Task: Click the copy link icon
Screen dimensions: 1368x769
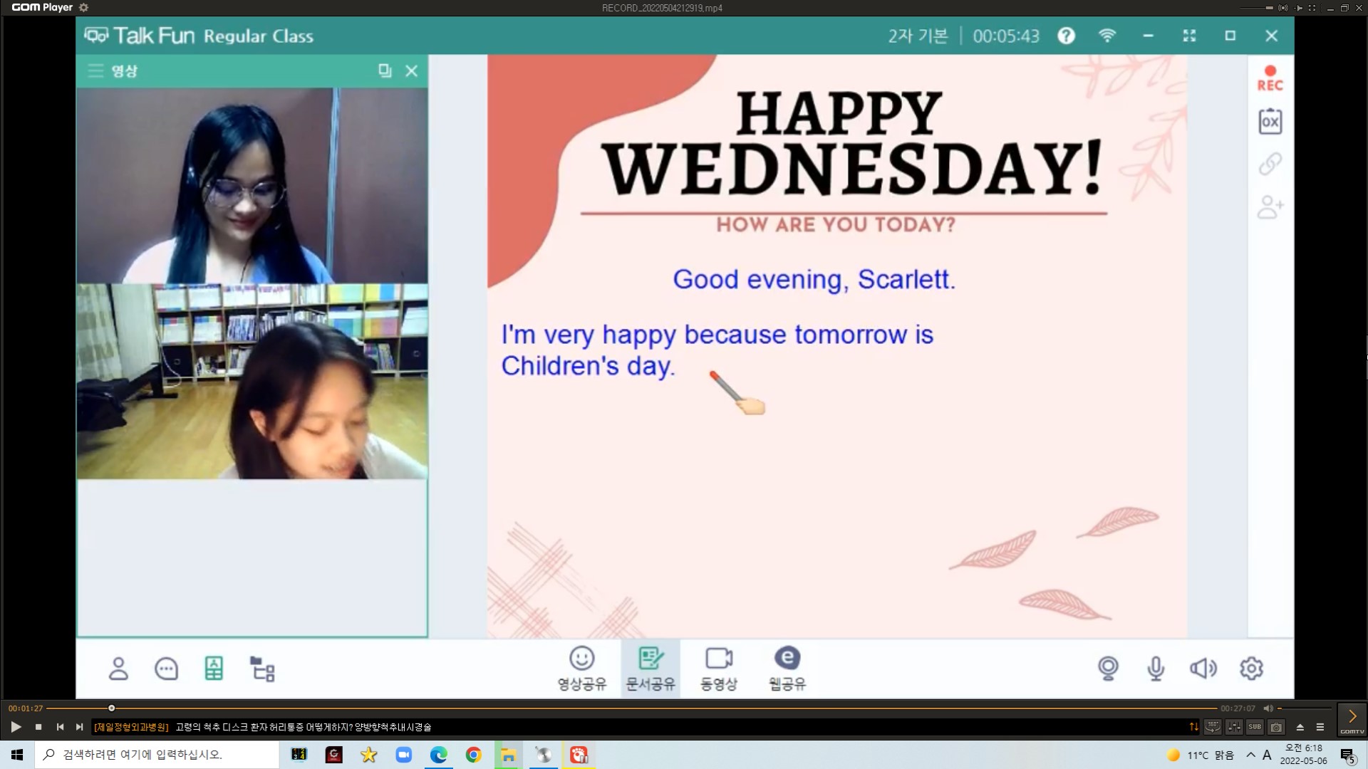Action: pos(1270,164)
